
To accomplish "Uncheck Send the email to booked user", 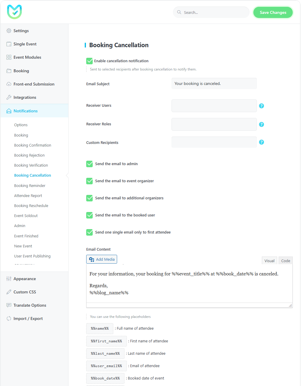I will pyautogui.click(x=89, y=215).
